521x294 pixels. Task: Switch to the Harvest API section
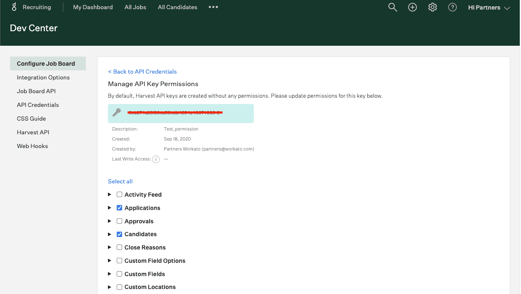33,132
